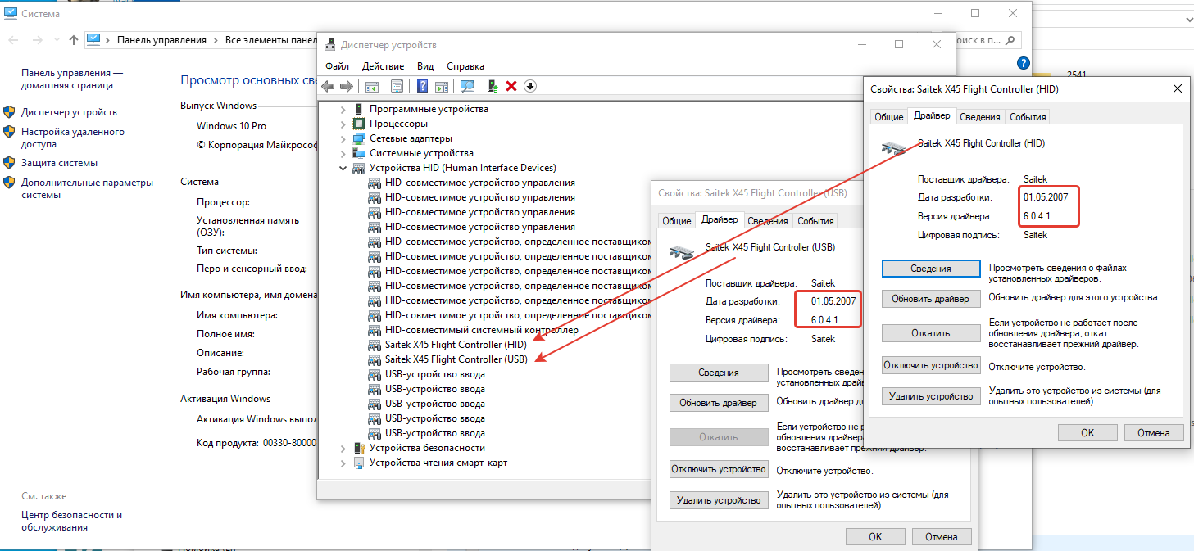1194x551 pixels.
Task: Switch to Сведения tab in HID properties dialog
Action: (x=980, y=117)
